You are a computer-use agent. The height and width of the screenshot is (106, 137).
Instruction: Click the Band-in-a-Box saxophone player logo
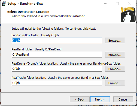click(x=128, y=15)
